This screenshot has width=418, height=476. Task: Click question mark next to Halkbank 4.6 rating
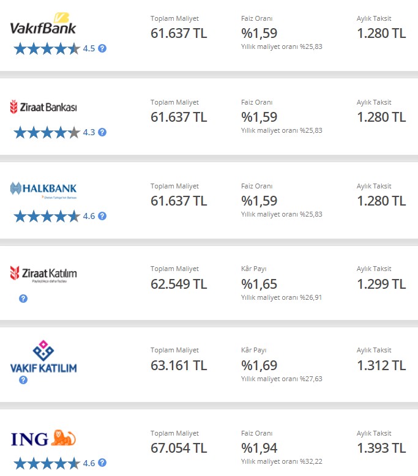[102, 216]
